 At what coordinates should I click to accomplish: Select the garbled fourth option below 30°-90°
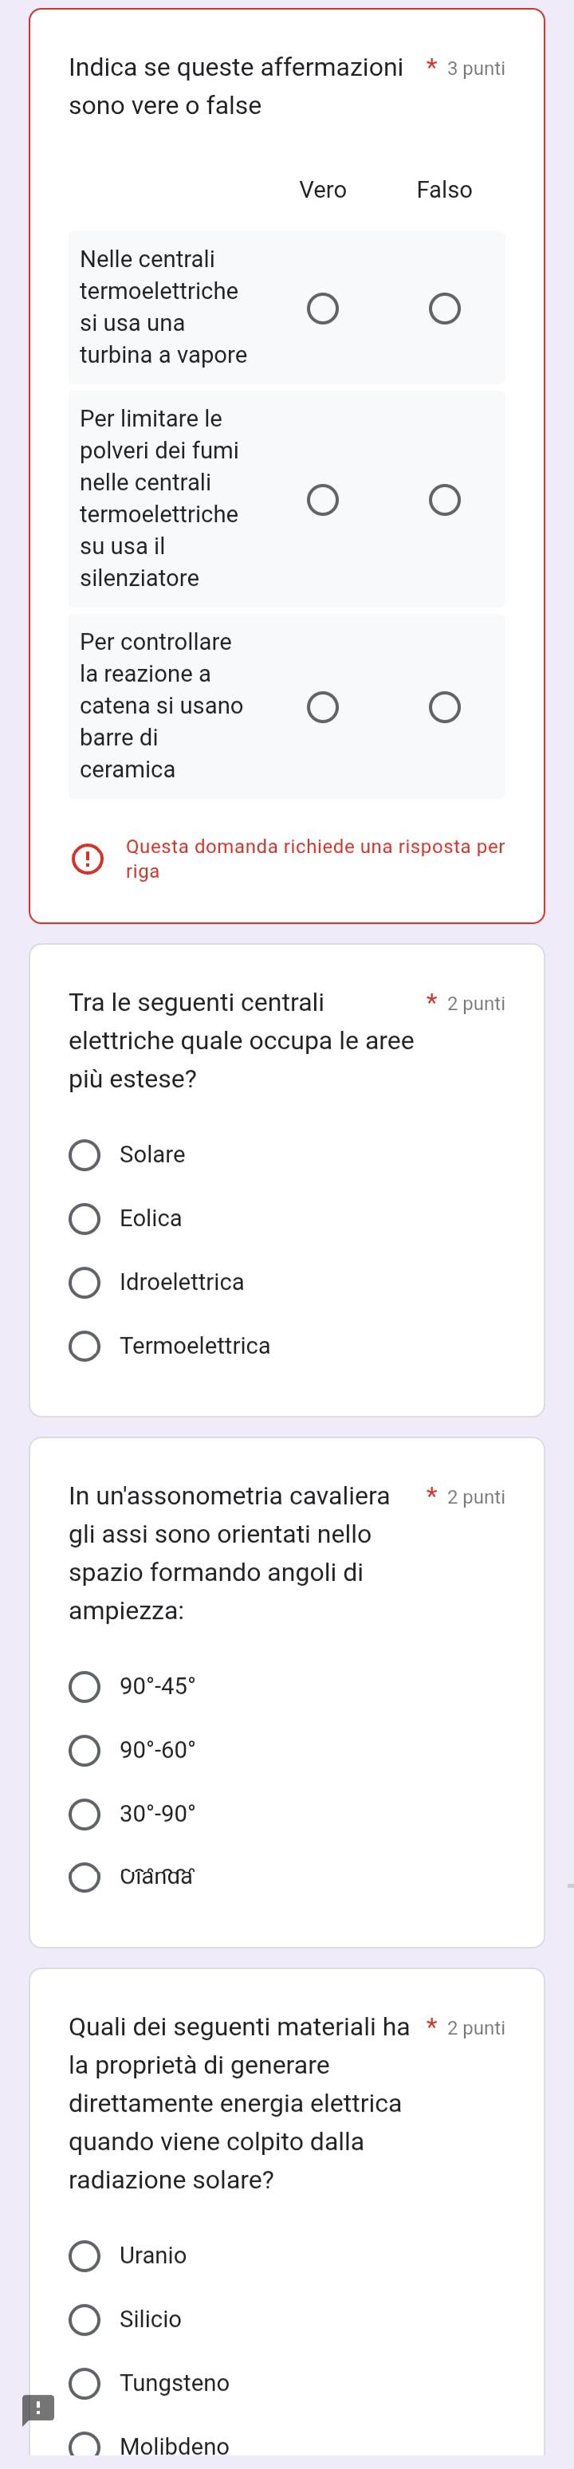85,1877
